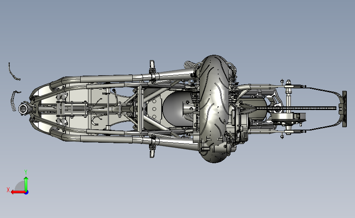Click the green Y axis arrow of the triad
The width and height of the screenshot is (355, 218).
(26, 184)
